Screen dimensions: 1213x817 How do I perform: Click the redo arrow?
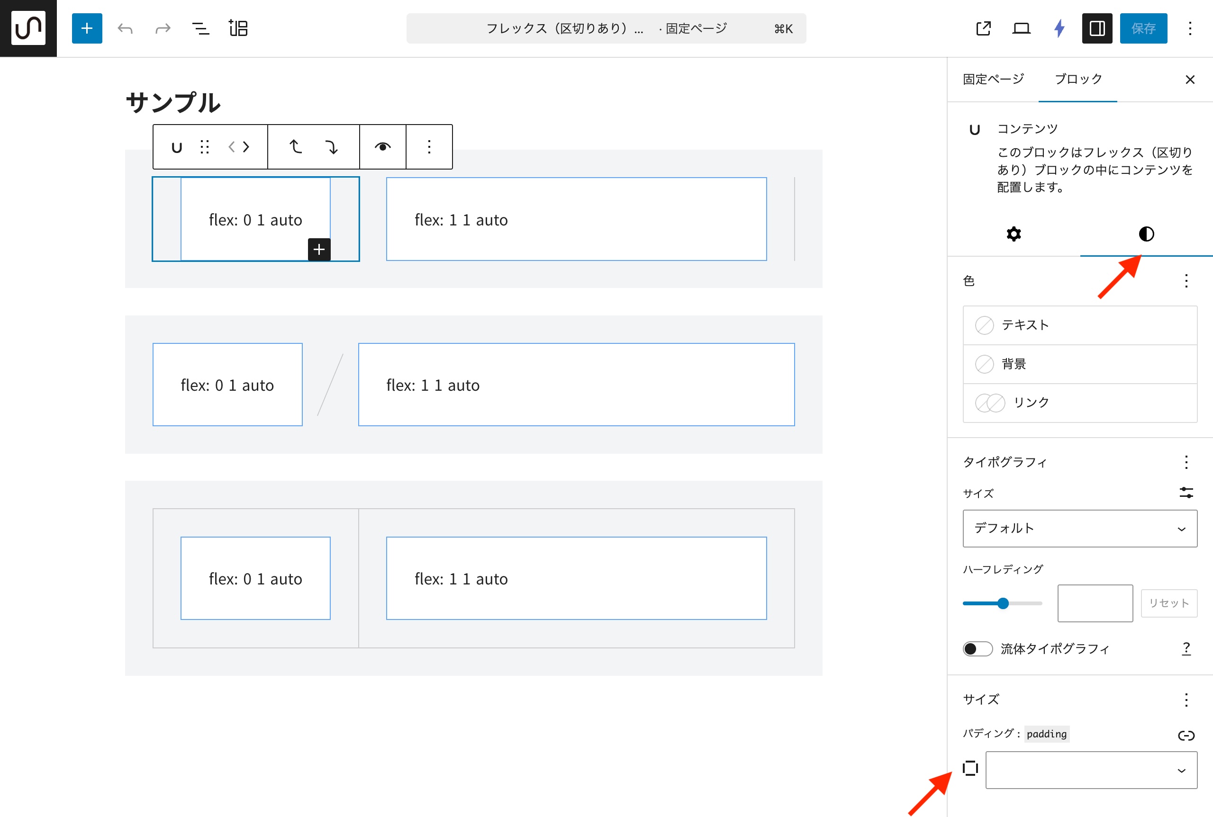coord(163,28)
